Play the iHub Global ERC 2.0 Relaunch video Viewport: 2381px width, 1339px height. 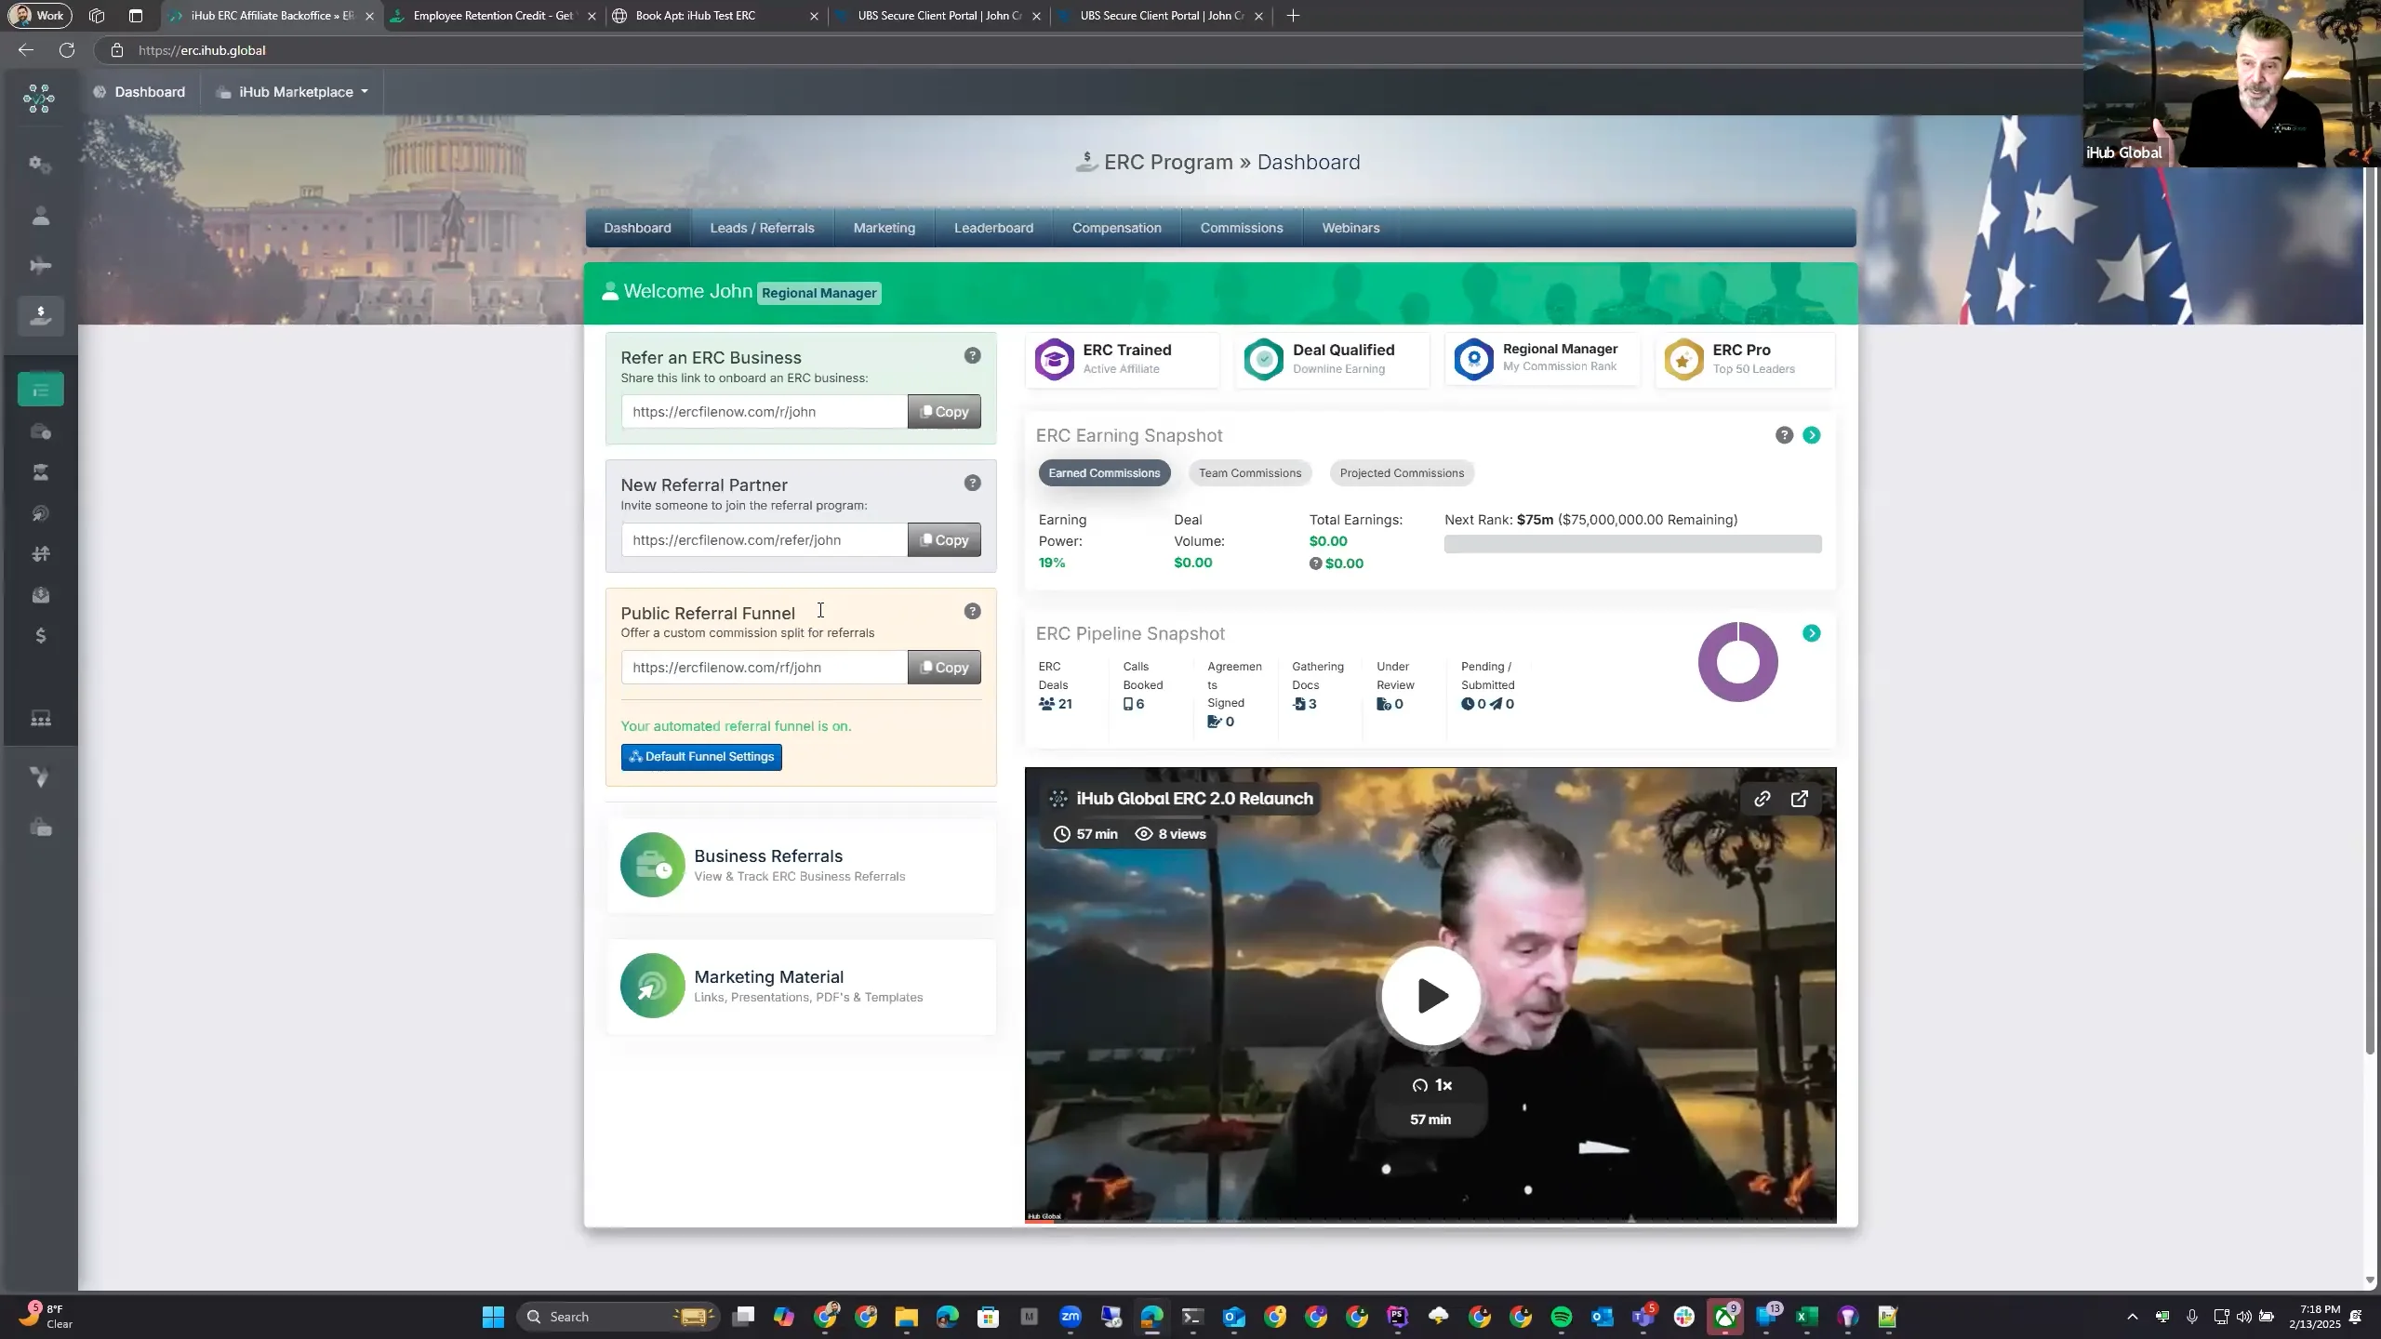pyautogui.click(x=1430, y=996)
